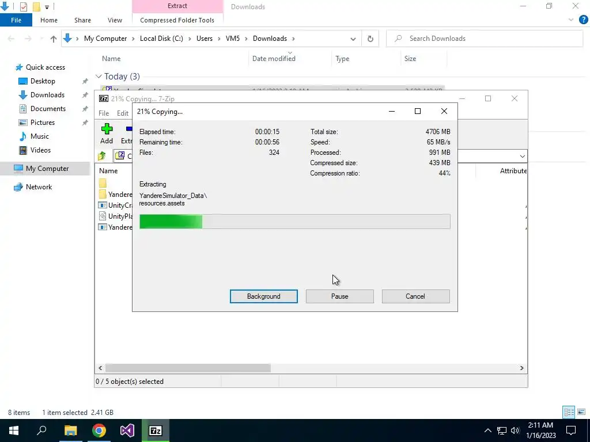The width and height of the screenshot is (590, 442).
Task: Open the quick access toolbar dropdown
Action: (x=47, y=7)
